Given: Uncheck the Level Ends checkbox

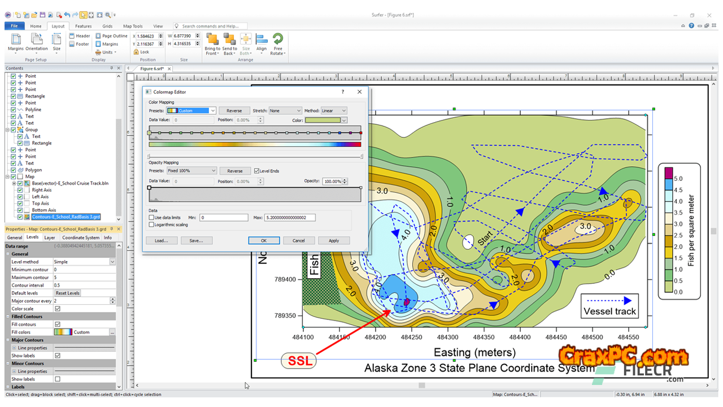Looking at the screenshot, I should click(x=256, y=171).
